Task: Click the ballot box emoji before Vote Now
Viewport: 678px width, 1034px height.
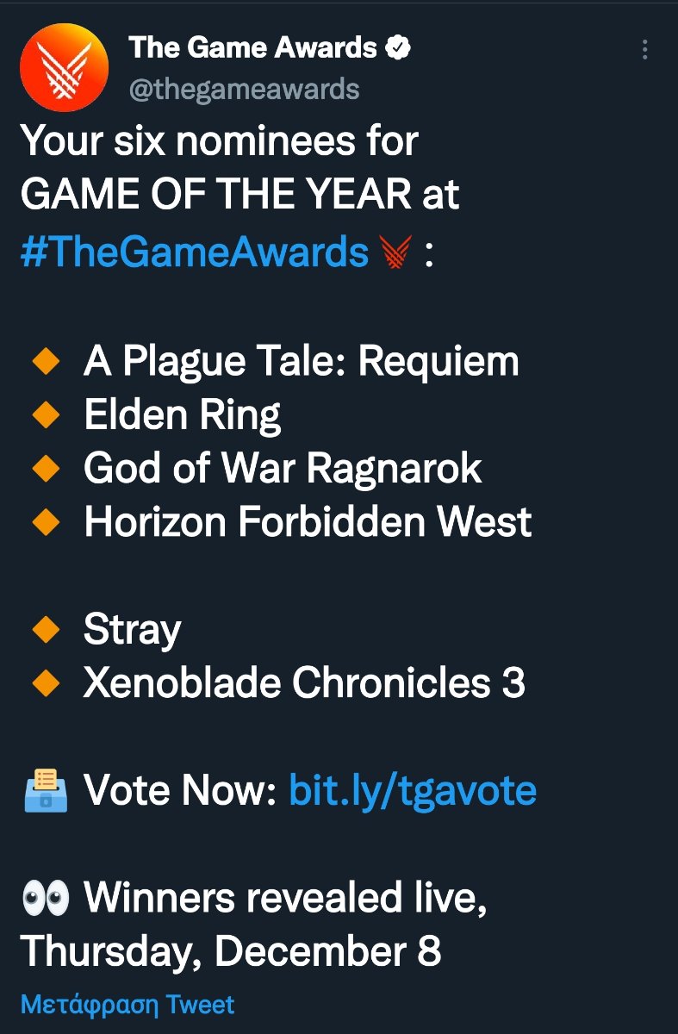Action: (x=45, y=790)
